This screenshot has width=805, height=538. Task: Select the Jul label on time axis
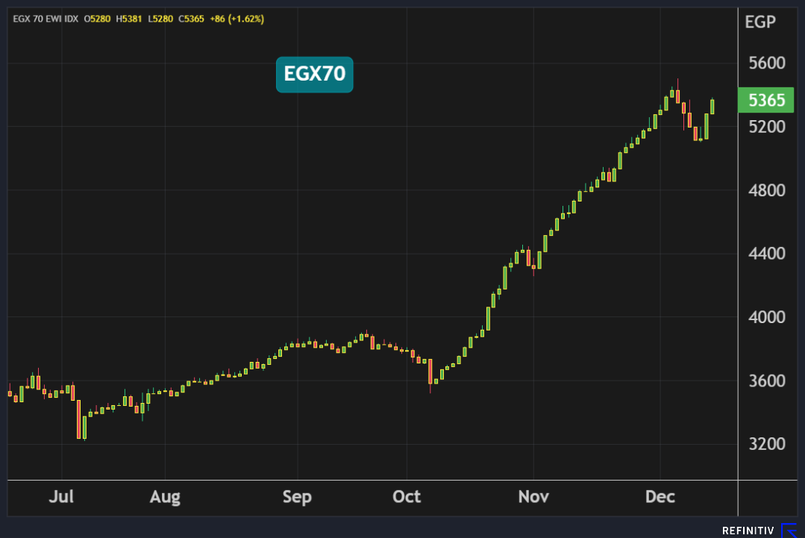61,497
